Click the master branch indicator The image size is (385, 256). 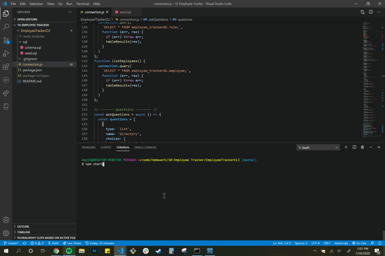pos(11,243)
